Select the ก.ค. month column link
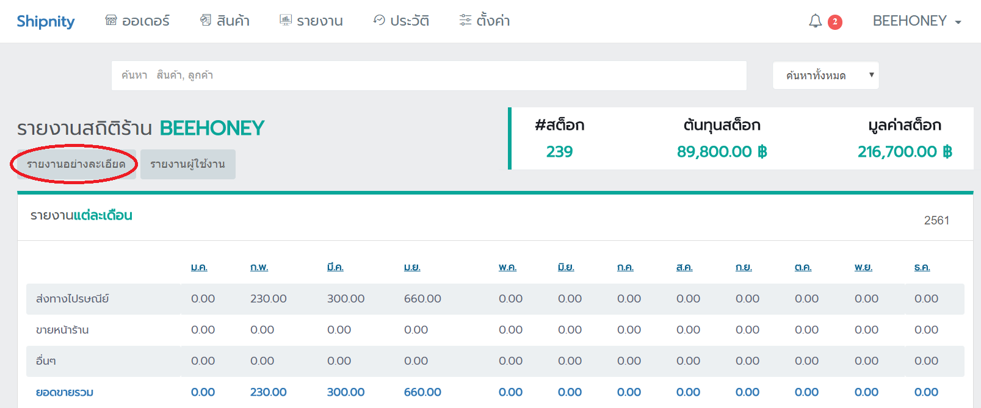Viewport: 981px width, 408px height. [626, 267]
